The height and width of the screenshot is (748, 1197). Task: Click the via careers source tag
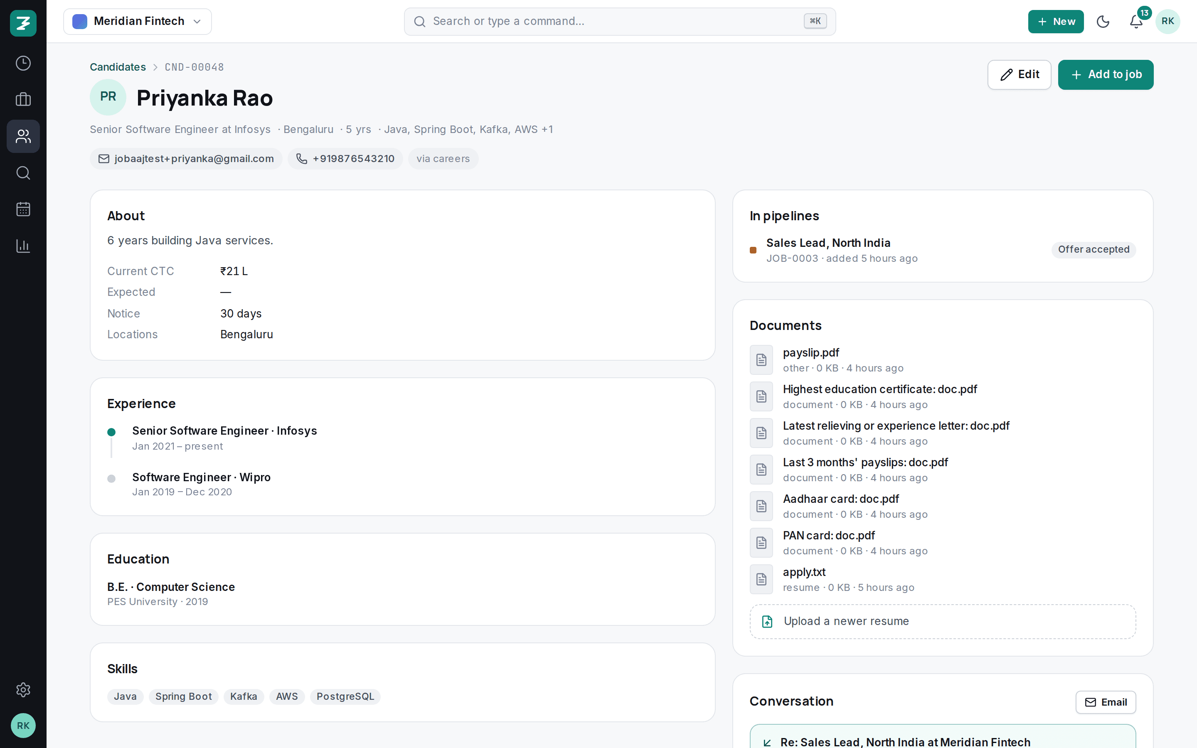(x=443, y=159)
